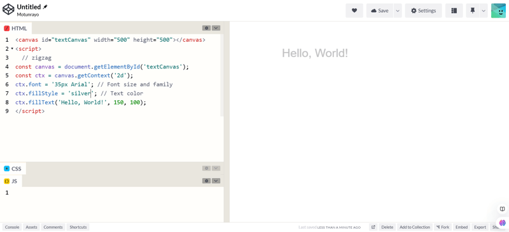The height and width of the screenshot is (232, 509).
Task: Show keyboard Shortcuts
Action: 78,227
